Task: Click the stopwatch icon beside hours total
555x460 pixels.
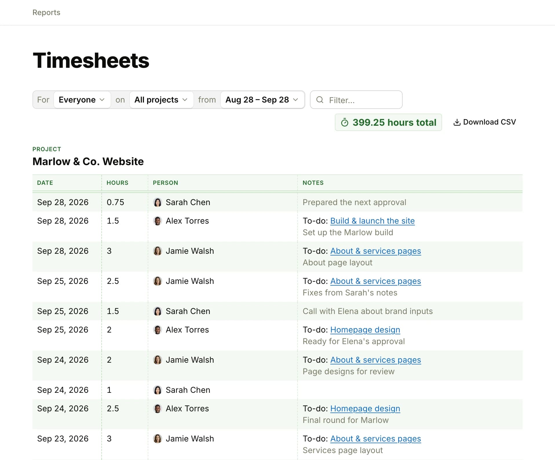Action: point(344,123)
